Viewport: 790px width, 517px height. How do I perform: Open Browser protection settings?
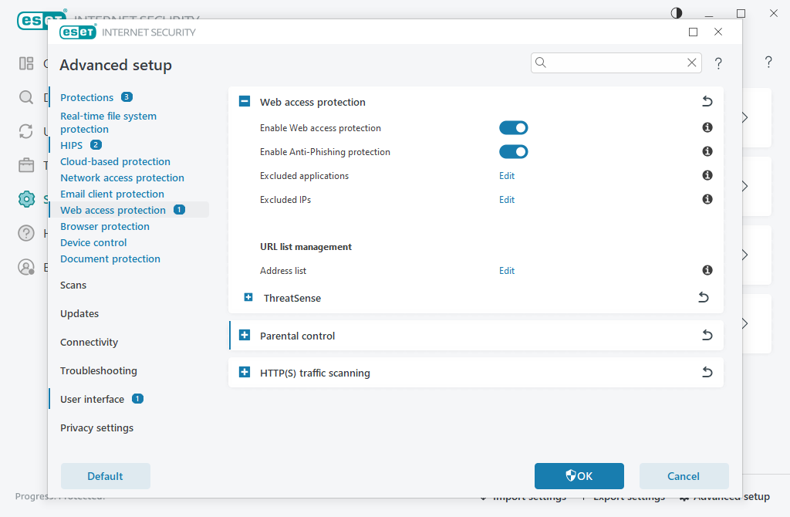[x=105, y=226]
